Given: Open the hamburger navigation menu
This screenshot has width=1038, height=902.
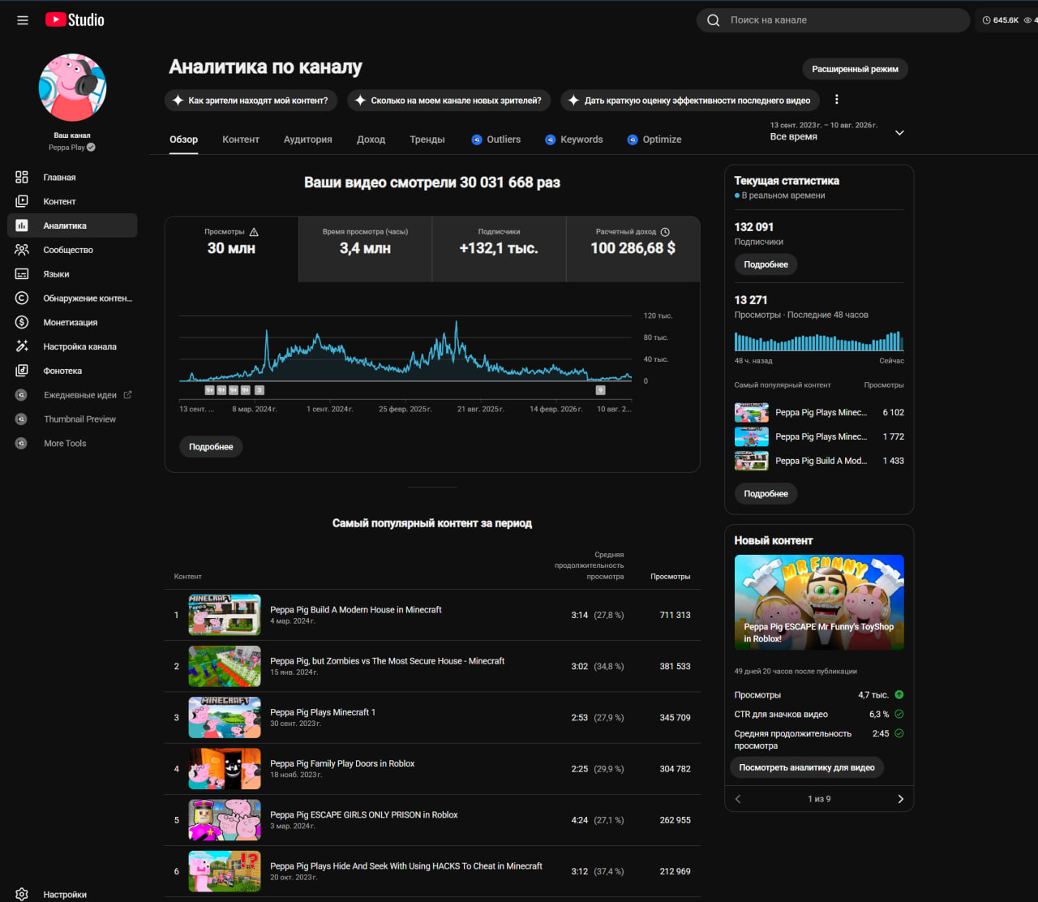Looking at the screenshot, I should (x=23, y=20).
